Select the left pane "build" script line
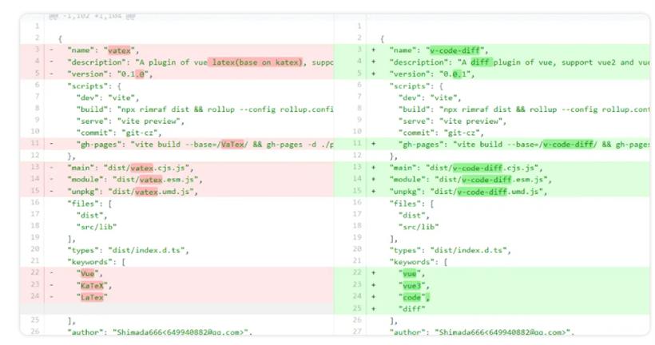Screen dimensions: 655x345 click(177, 109)
